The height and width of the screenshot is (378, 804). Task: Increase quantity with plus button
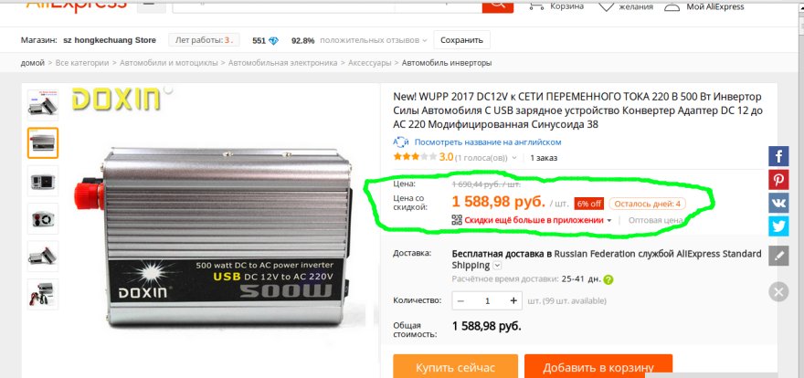pos(513,300)
